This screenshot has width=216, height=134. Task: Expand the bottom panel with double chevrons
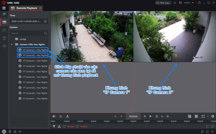pyautogui.click(x=212, y=132)
